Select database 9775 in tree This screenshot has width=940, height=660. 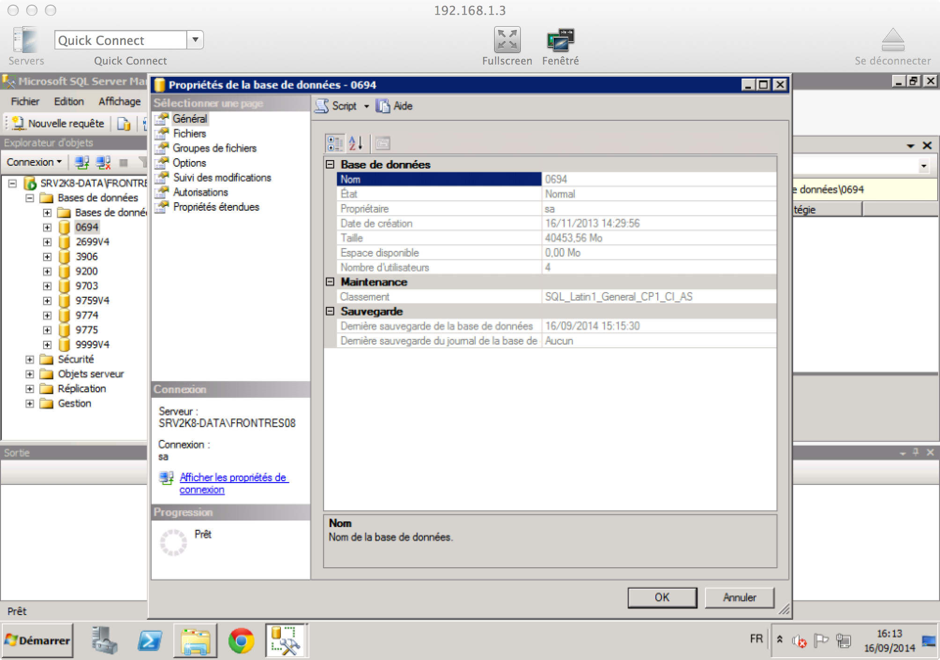point(87,330)
